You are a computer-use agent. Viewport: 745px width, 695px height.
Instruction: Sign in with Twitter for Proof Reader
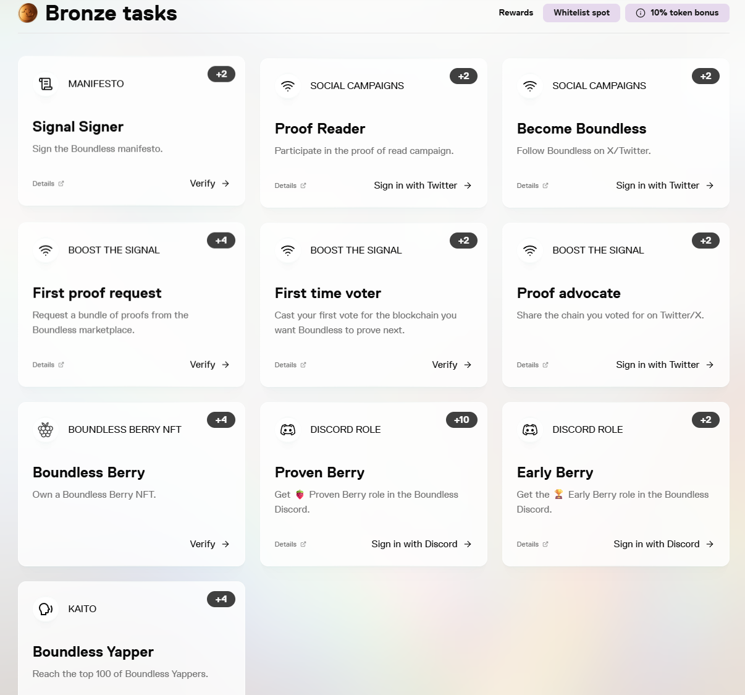[x=423, y=185]
